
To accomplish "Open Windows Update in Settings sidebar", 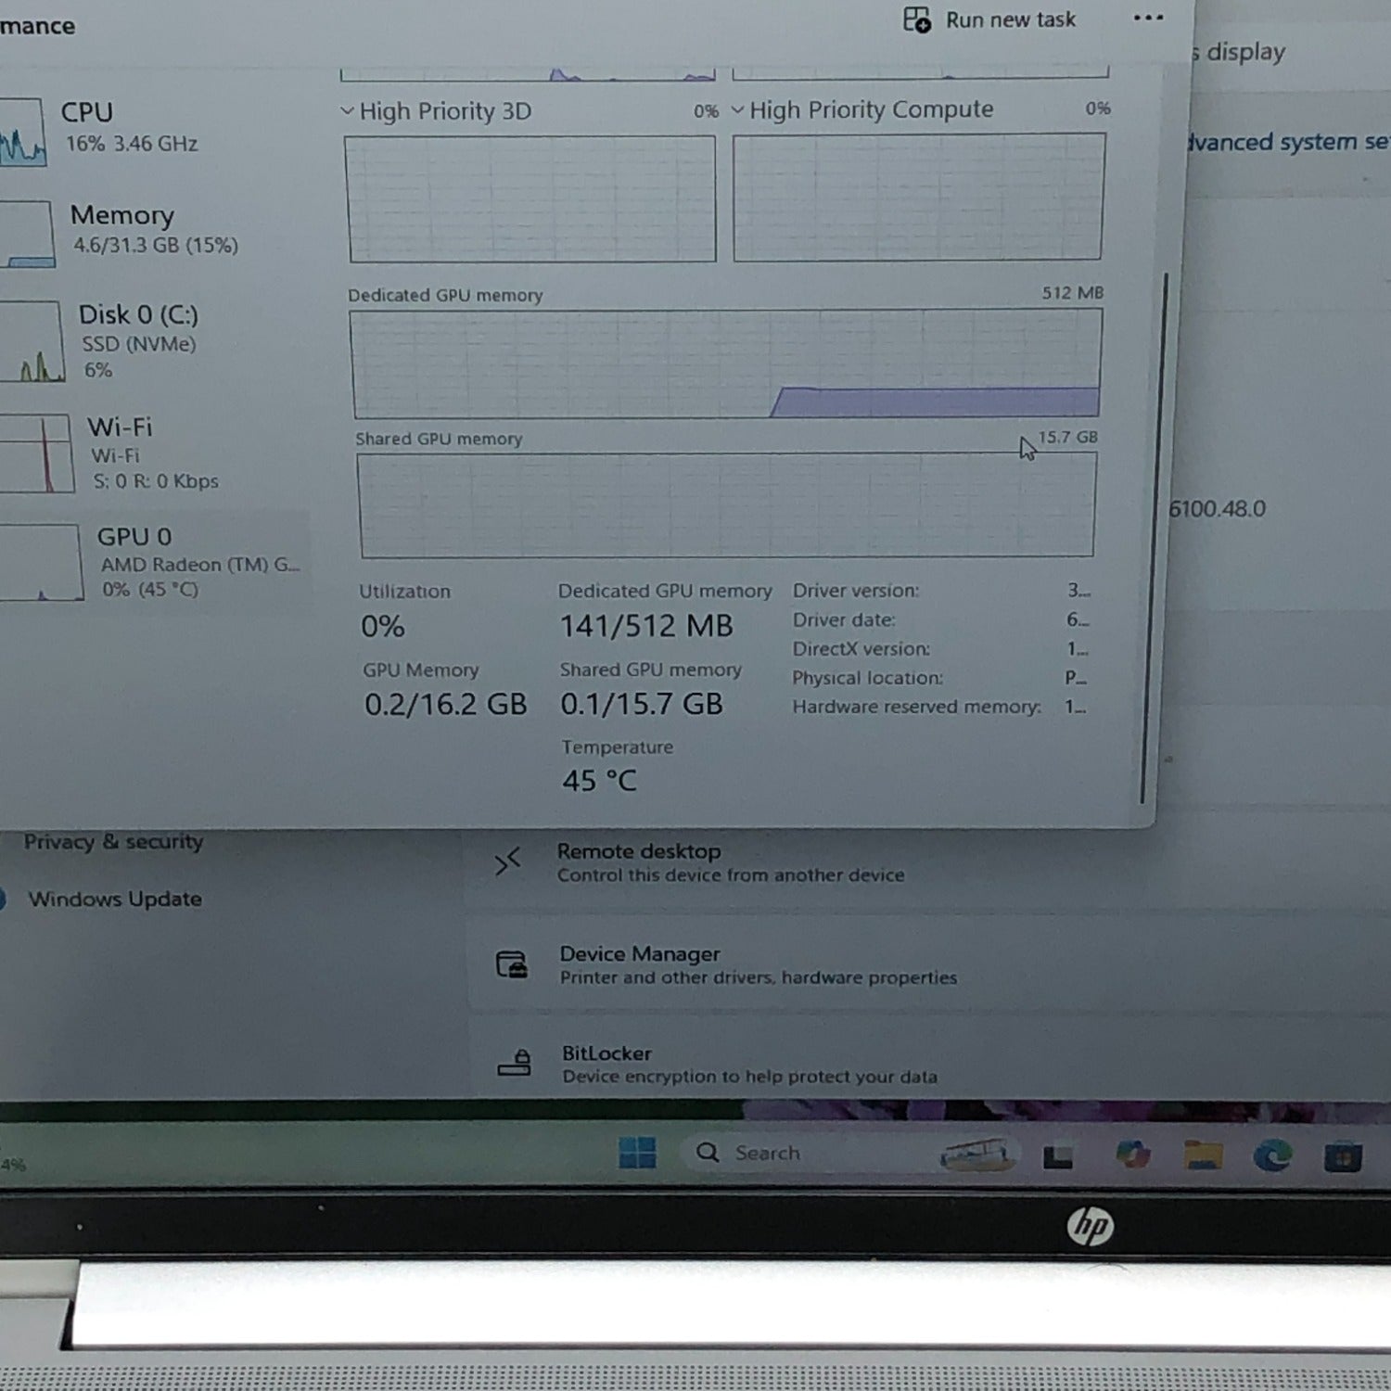I will tap(114, 899).
